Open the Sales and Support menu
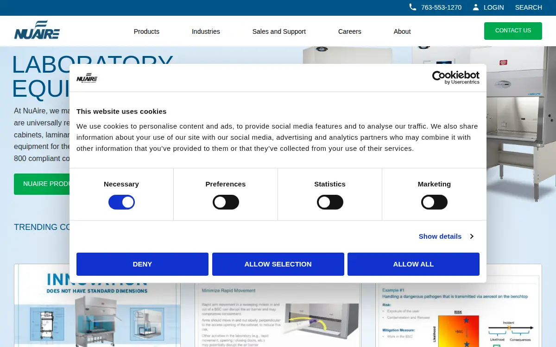Viewport: 556px width, 347px height. coord(279,31)
